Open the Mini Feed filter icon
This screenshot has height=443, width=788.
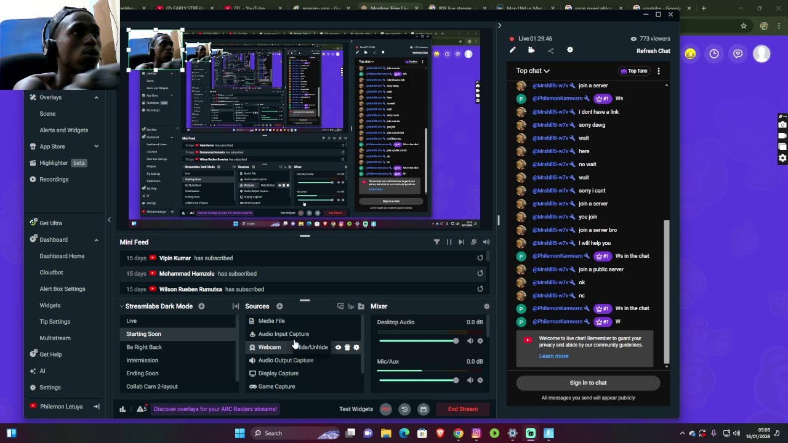point(436,242)
